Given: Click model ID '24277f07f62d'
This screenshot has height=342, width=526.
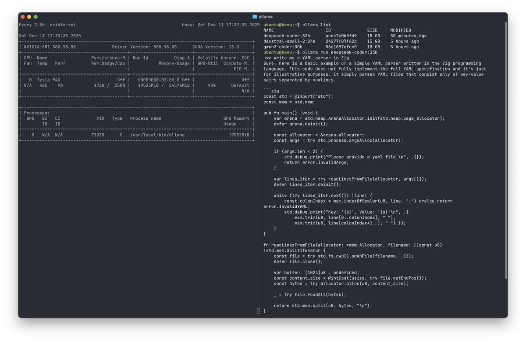Looking at the screenshot, I should (341, 42).
